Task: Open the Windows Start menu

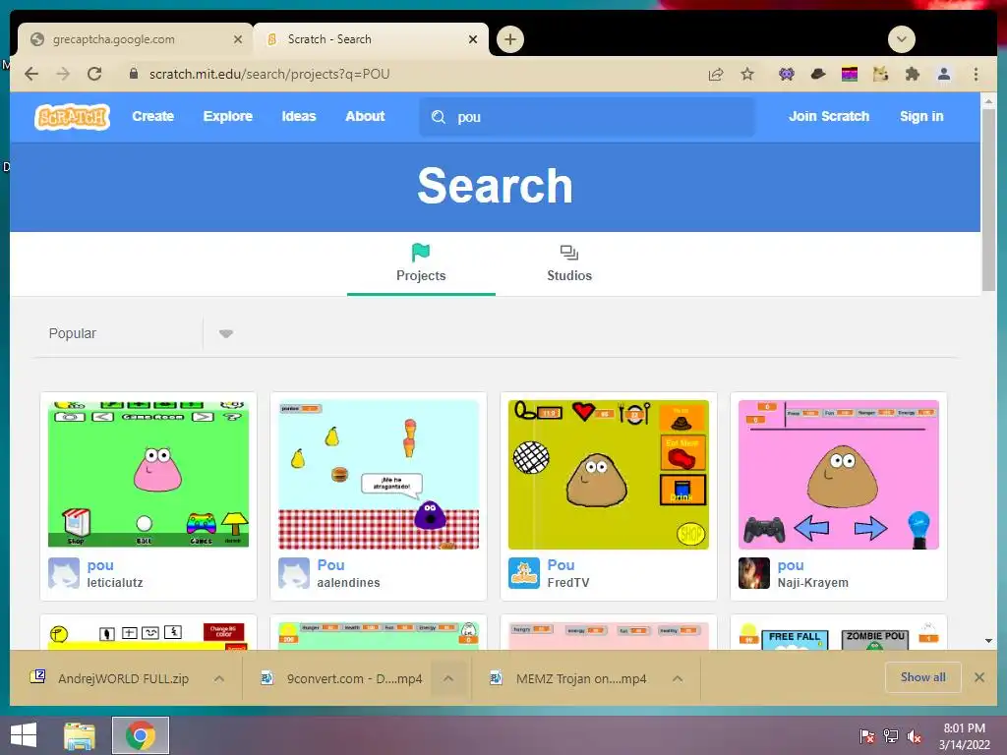Action: [24, 735]
